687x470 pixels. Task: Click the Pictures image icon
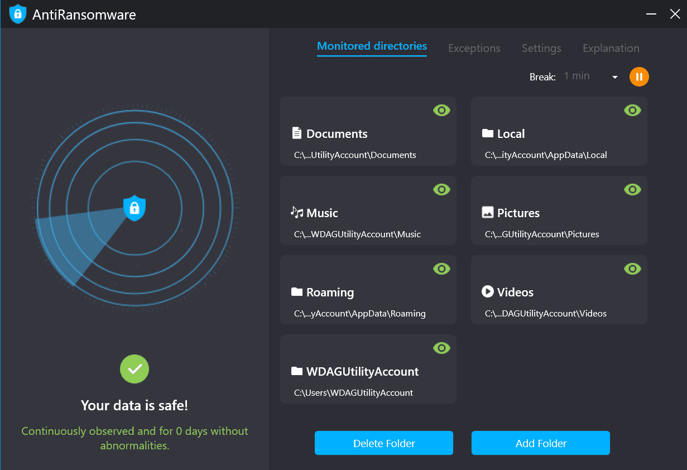tap(488, 212)
